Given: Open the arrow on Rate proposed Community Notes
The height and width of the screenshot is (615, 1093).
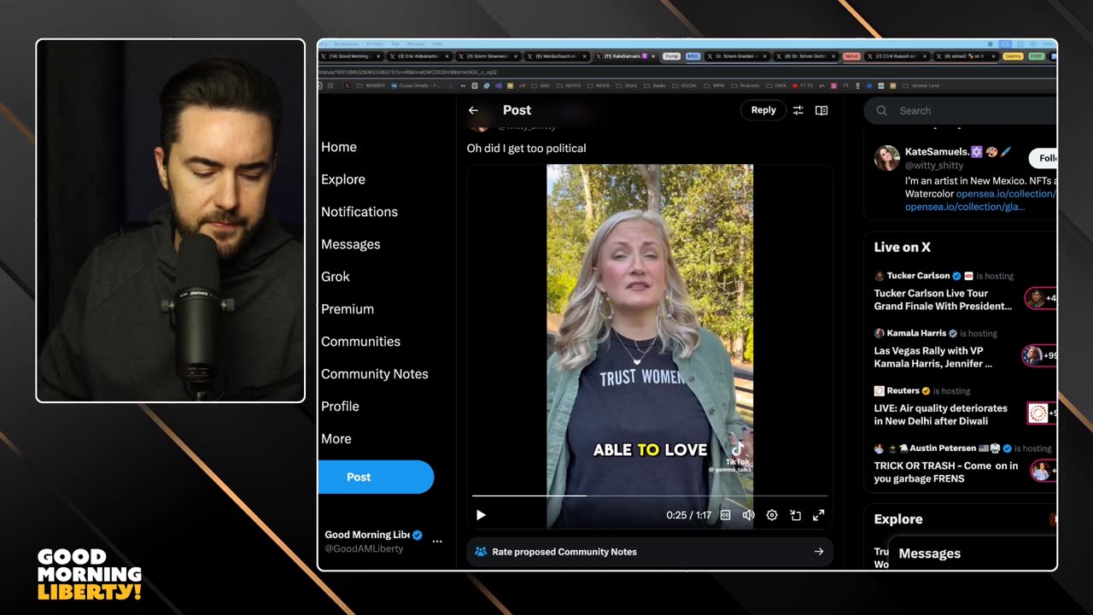Looking at the screenshot, I should tap(819, 552).
